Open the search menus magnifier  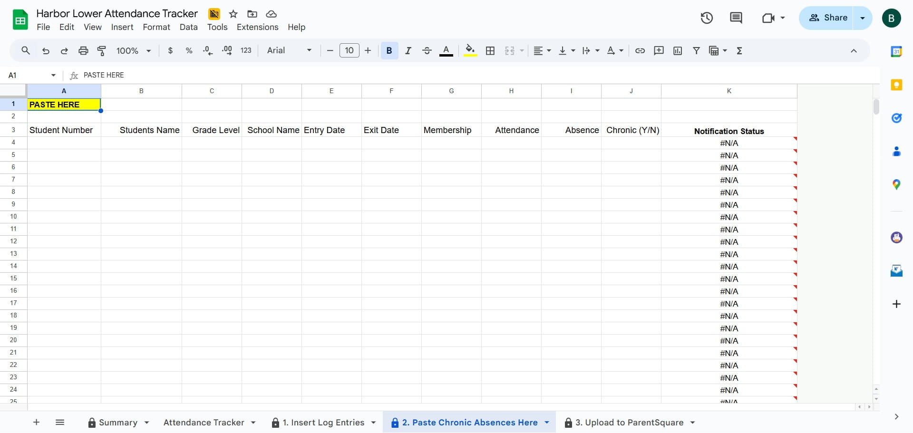26,50
